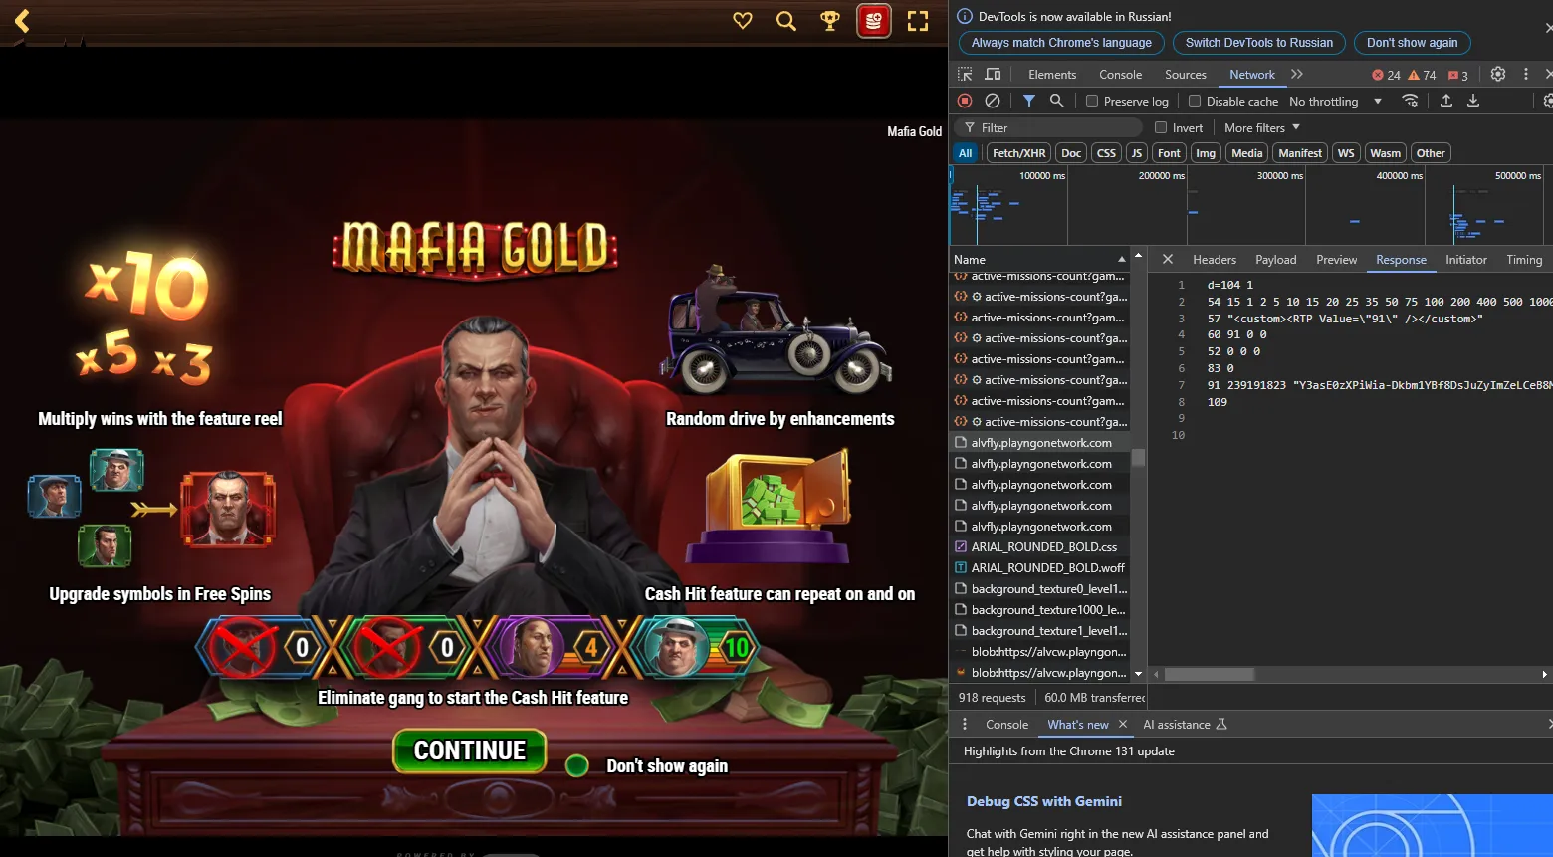
Task: Click the request list scroll-up arrow
Action: coord(1138,256)
